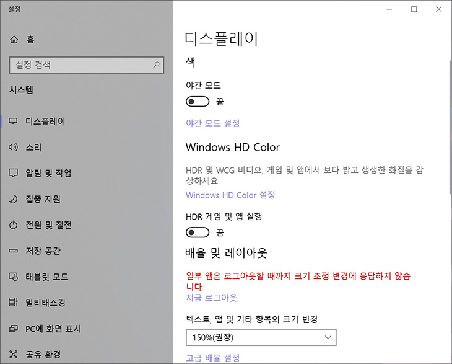Open 공유 환경 settings
The height and width of the screenshot is (364, 452).
point(87,354)
